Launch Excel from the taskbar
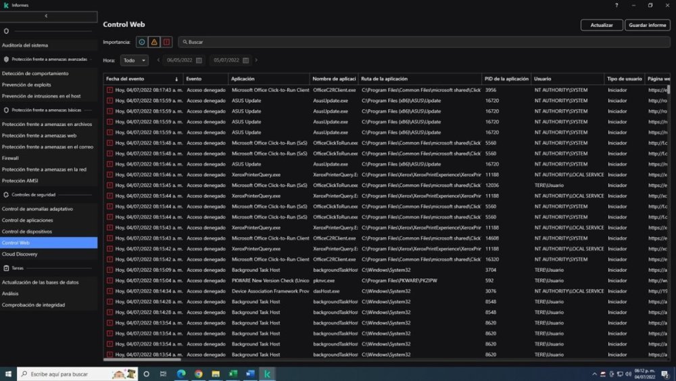676x381 pixels. tap(233, 374)
